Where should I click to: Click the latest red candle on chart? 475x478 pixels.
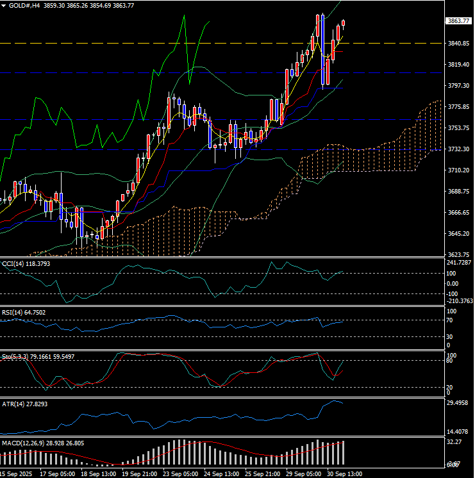pos(344,24)
